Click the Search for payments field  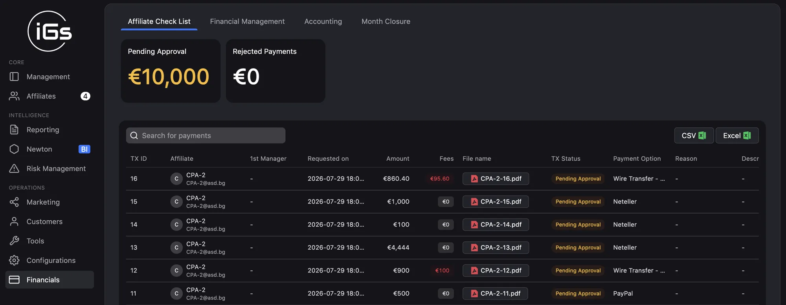click(206, 135)
